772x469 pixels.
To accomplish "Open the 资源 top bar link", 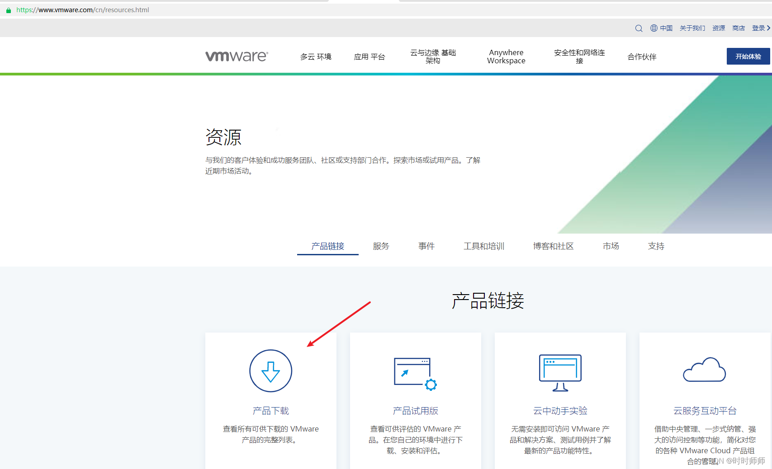I will pos(719,28).
